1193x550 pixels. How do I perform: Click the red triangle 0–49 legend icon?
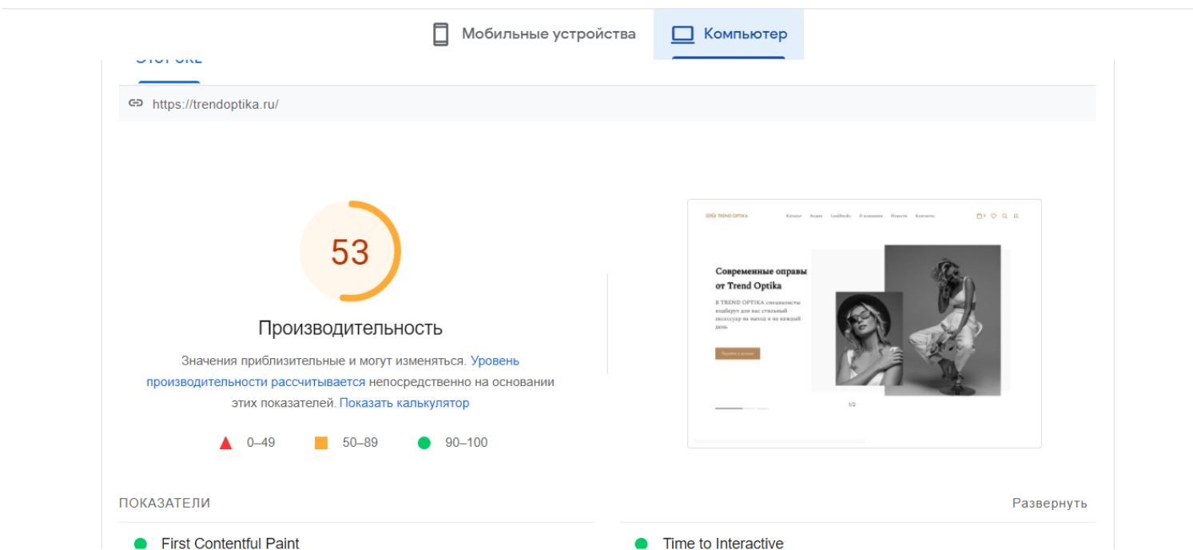coord(225,443)
